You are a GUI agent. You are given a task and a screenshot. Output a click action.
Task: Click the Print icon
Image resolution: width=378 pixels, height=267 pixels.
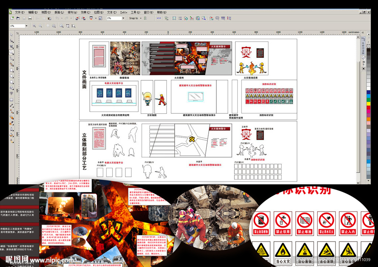[x=30, y=18]
